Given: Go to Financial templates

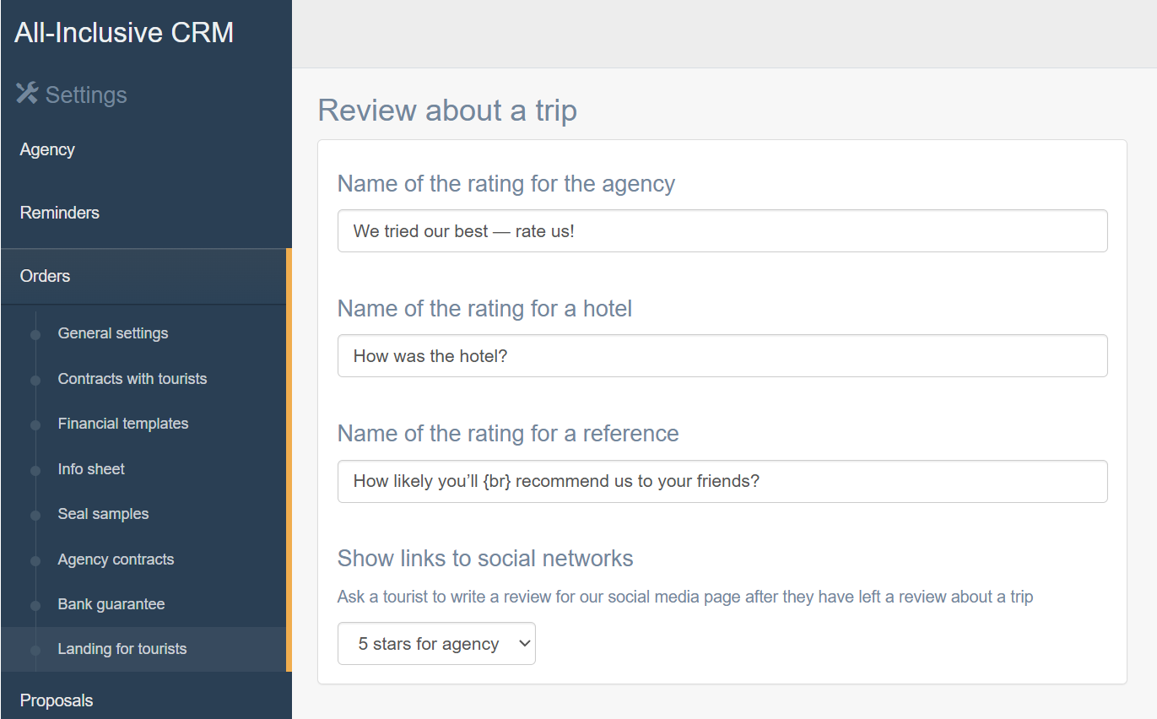Looking at the screenshot, I should tap(123, 424).
